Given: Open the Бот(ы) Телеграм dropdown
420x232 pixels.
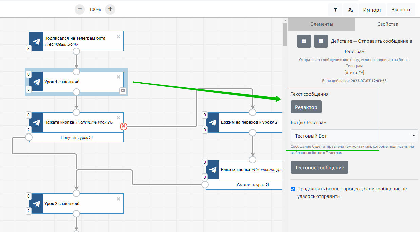Looking at the screenshot, I should [x=354, y=136].
